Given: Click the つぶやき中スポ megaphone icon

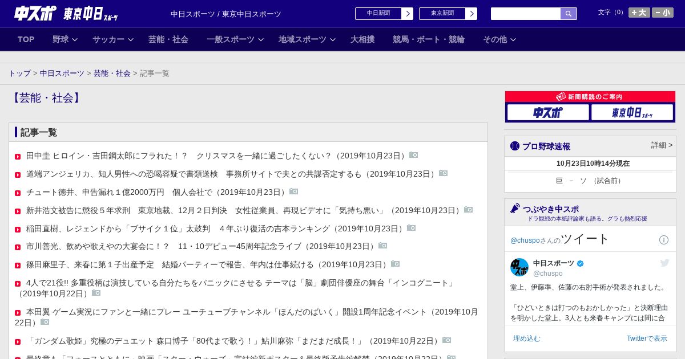Looking at the screenshot, I should 515,209.
